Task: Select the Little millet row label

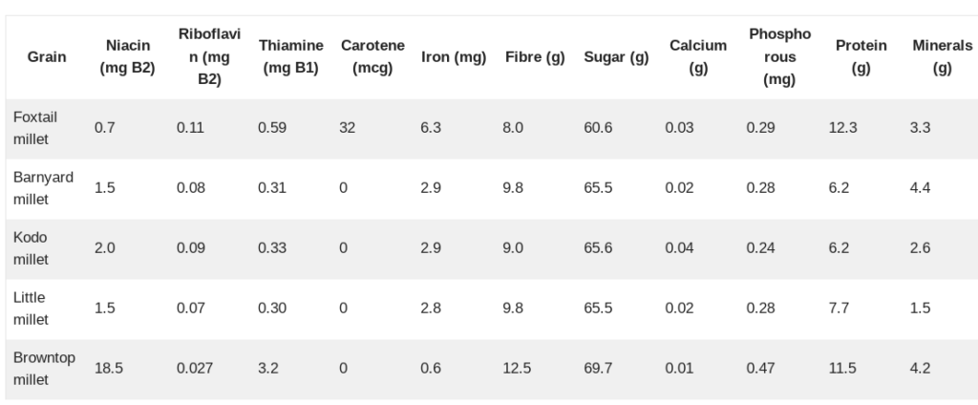Action: pyautogui.click(x=31, y=309)
